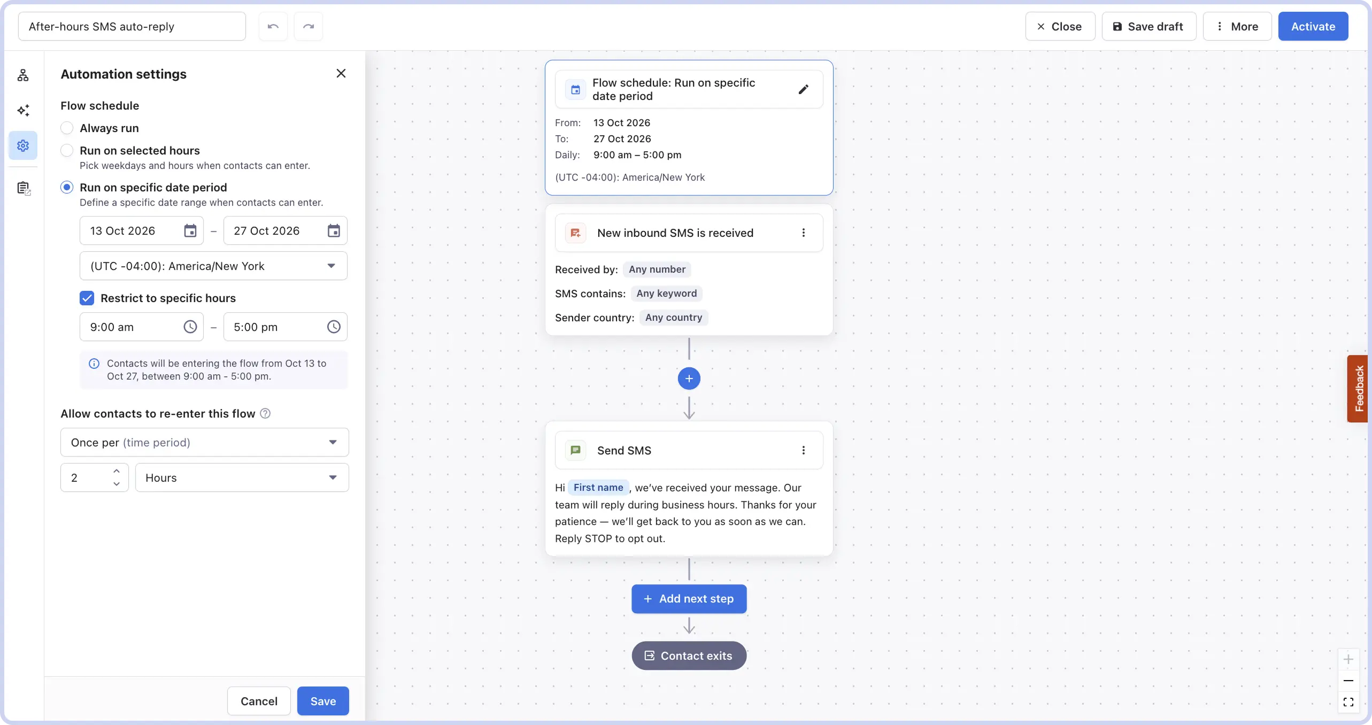Open calendar for end date 27 Oct 2026
Viewport: 1372px width, 725px height.
pos(334,231)
